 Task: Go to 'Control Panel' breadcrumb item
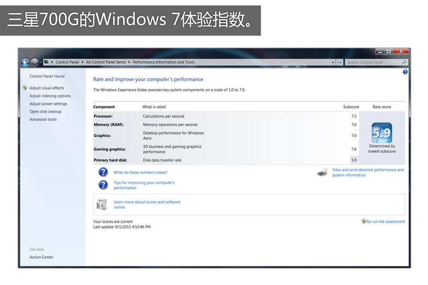click(x=67, y=62)
